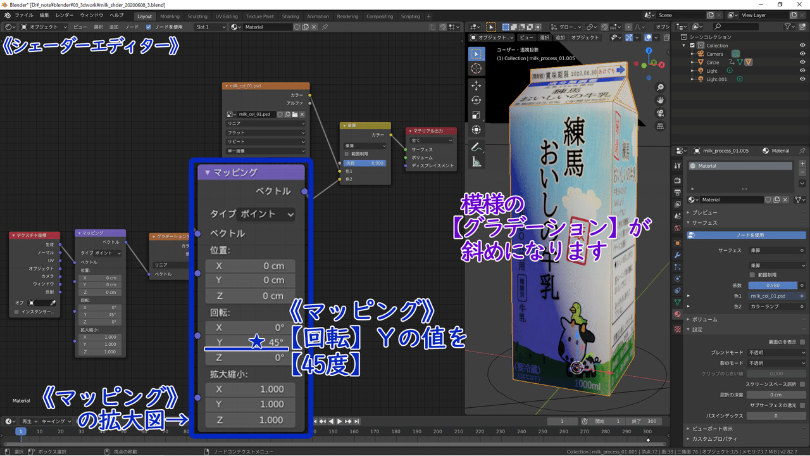810x456 pixels.
Task: Open the viewport オブジェクト menu
Action: coord(585,37)
